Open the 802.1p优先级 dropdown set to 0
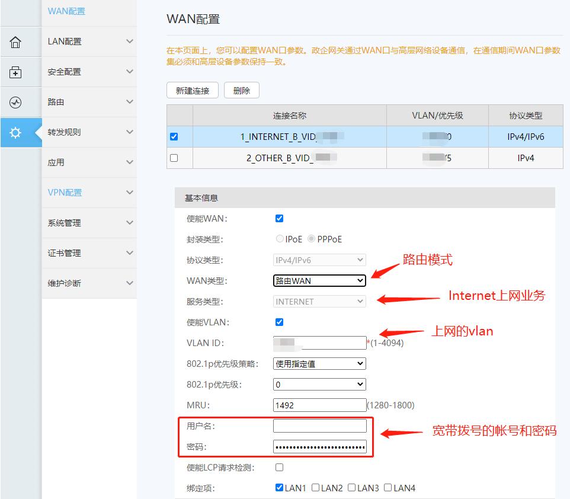This screenshot has width=570, height=499. (x=319, y=384)
